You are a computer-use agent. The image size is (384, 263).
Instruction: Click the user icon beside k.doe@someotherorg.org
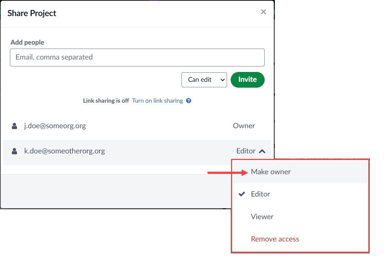(x=14, y=151)
